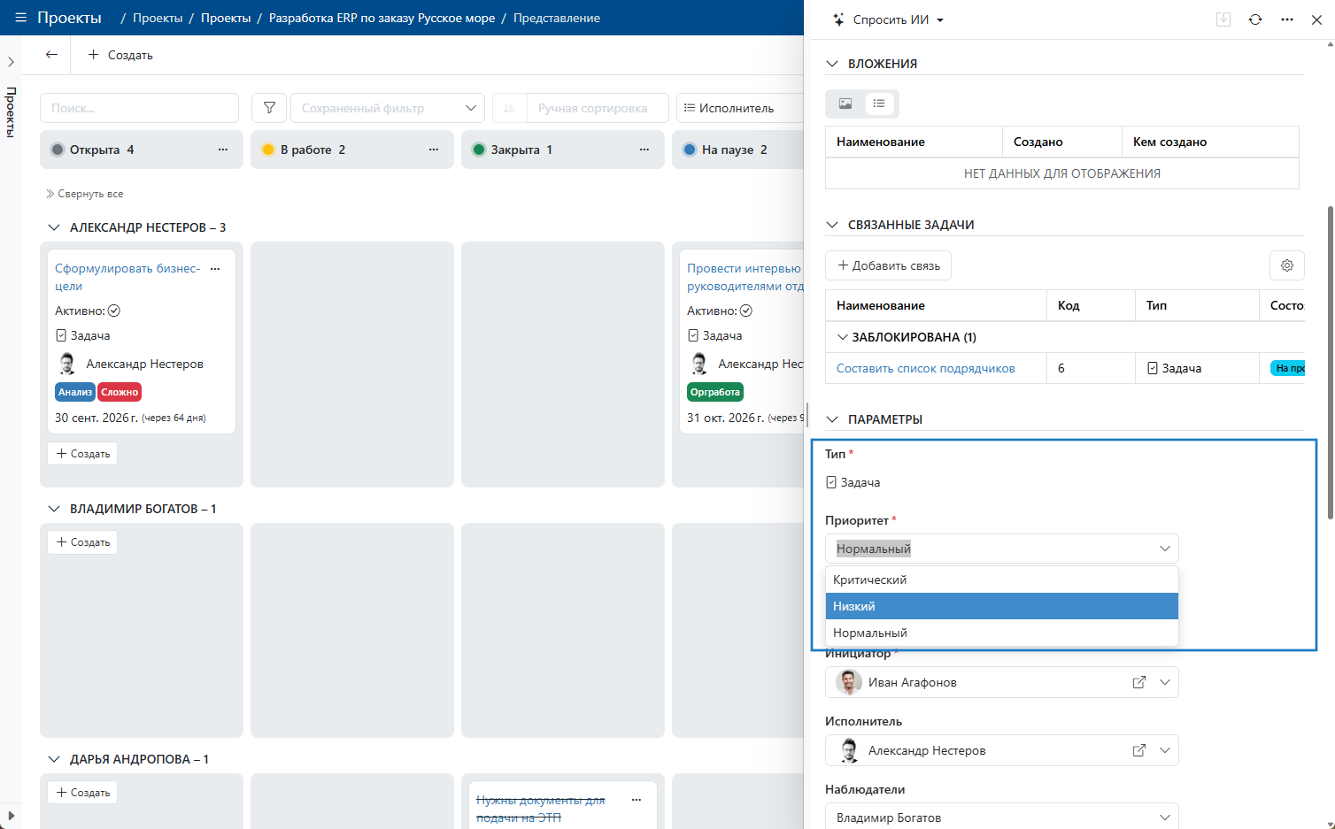
Task: Open Разработка ERP по заказу Русское море breadcrumb
Action: click(382, 18)
